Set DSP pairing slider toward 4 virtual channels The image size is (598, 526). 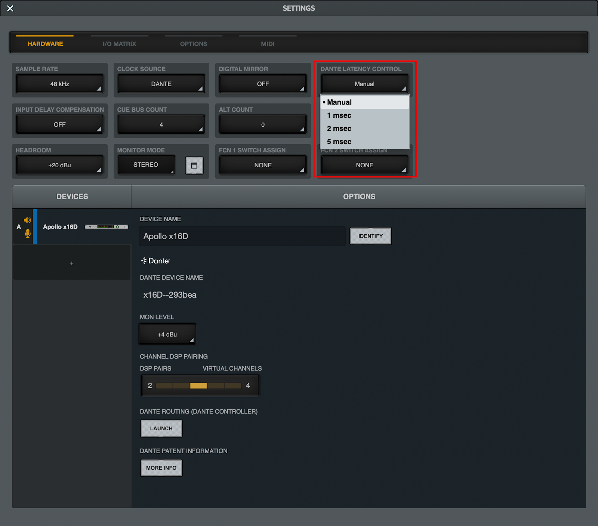click(x=232, y=386)
